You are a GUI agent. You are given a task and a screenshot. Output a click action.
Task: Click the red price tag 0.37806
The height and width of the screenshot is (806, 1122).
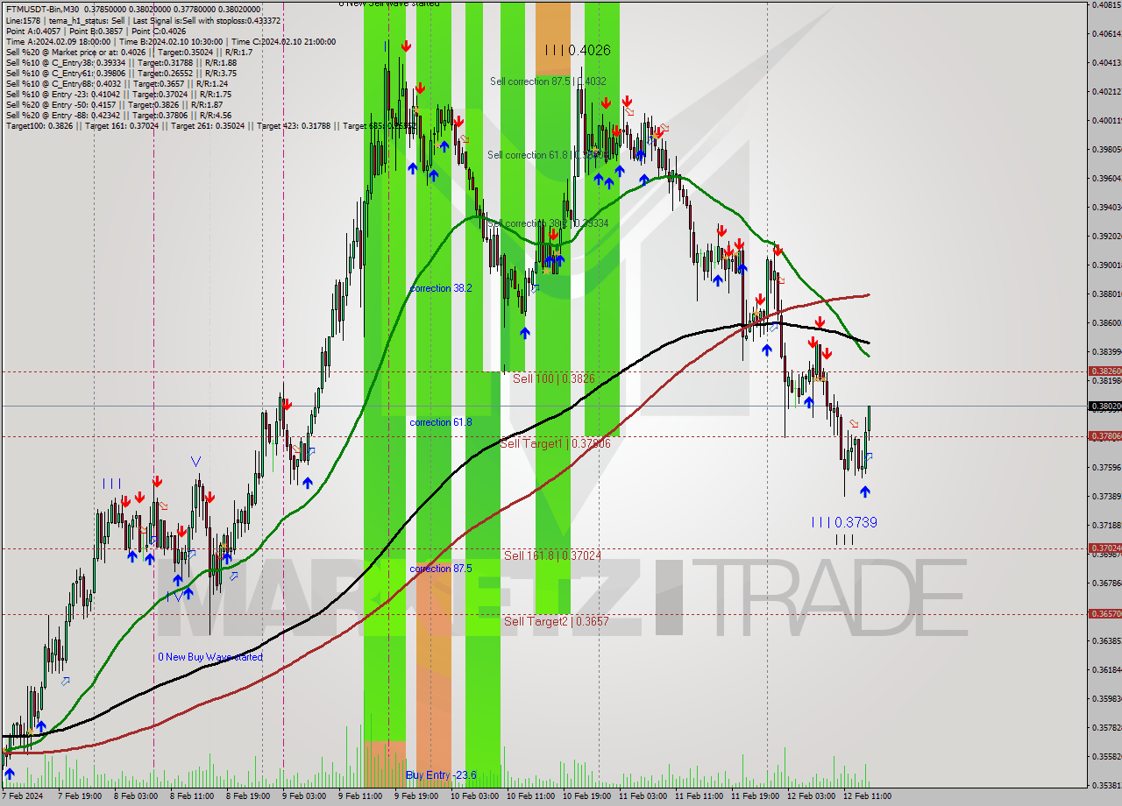pos(1104,435)
